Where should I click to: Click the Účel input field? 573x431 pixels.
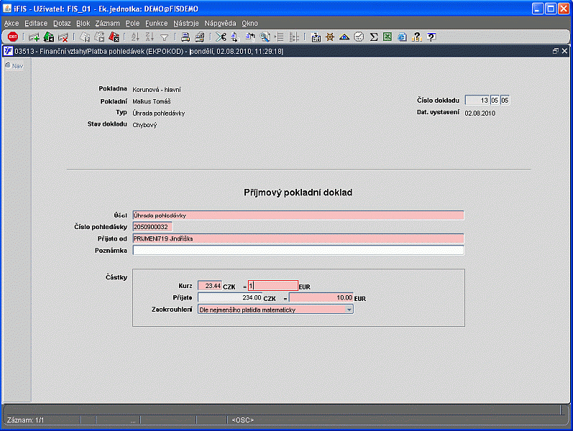pyautogui.click(x=298, y=215)
